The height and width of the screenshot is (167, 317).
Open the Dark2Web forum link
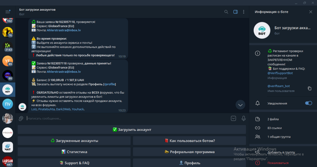click(63, 109)
